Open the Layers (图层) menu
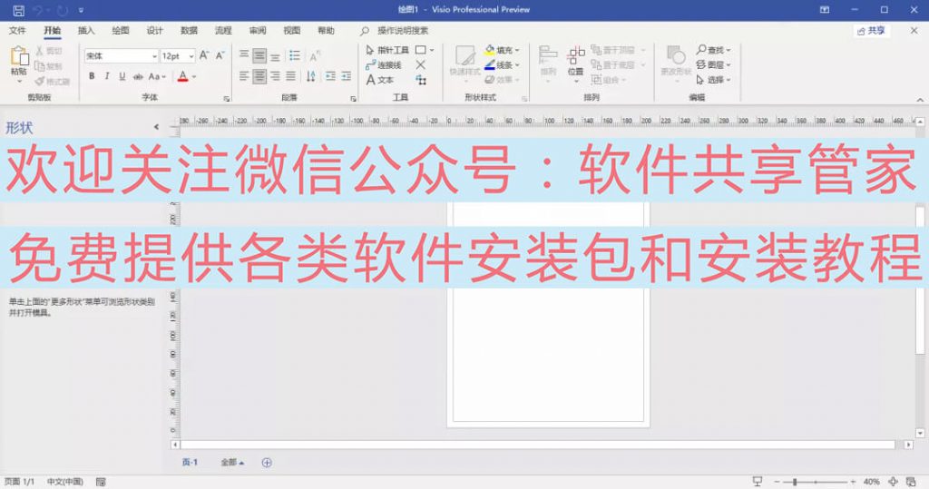Viewport: 929px width, 489px height. pos(713,65)
